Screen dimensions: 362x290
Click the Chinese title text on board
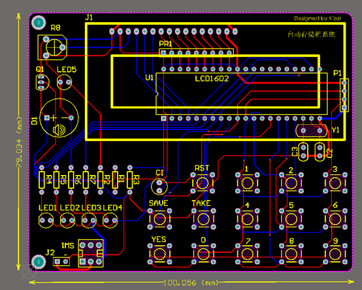tap(311, 35)
